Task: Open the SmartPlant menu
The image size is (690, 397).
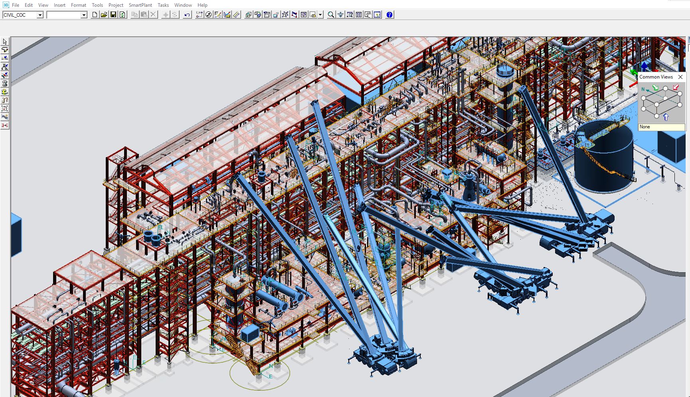Action: (x=140, y=5)
